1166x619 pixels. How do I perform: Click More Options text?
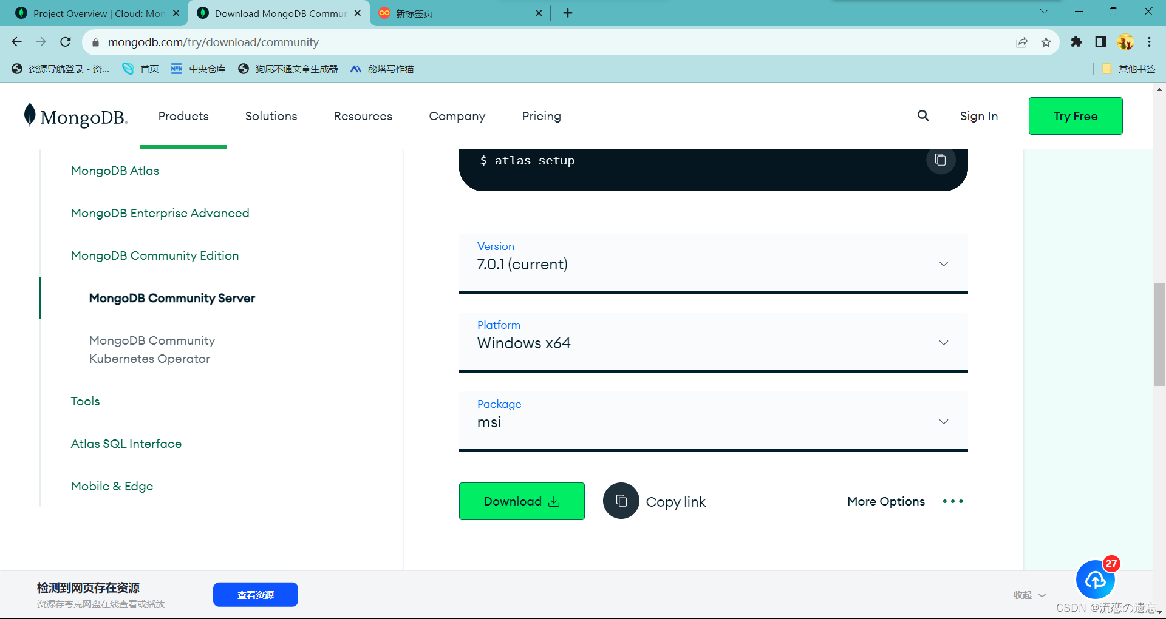pyautogui.click(x=886, y=501)
